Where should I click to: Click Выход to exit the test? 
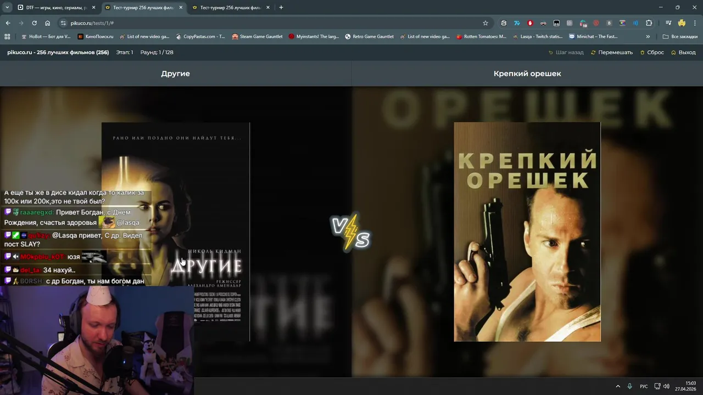683,53
